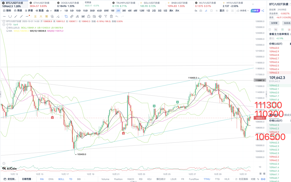Screen dimensions: 291x182
Task: Open the 周期 period dropdown
Action: click(57, 10)
